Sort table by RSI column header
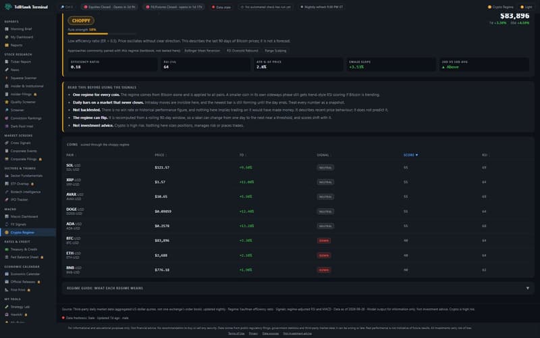 (485, 155)
